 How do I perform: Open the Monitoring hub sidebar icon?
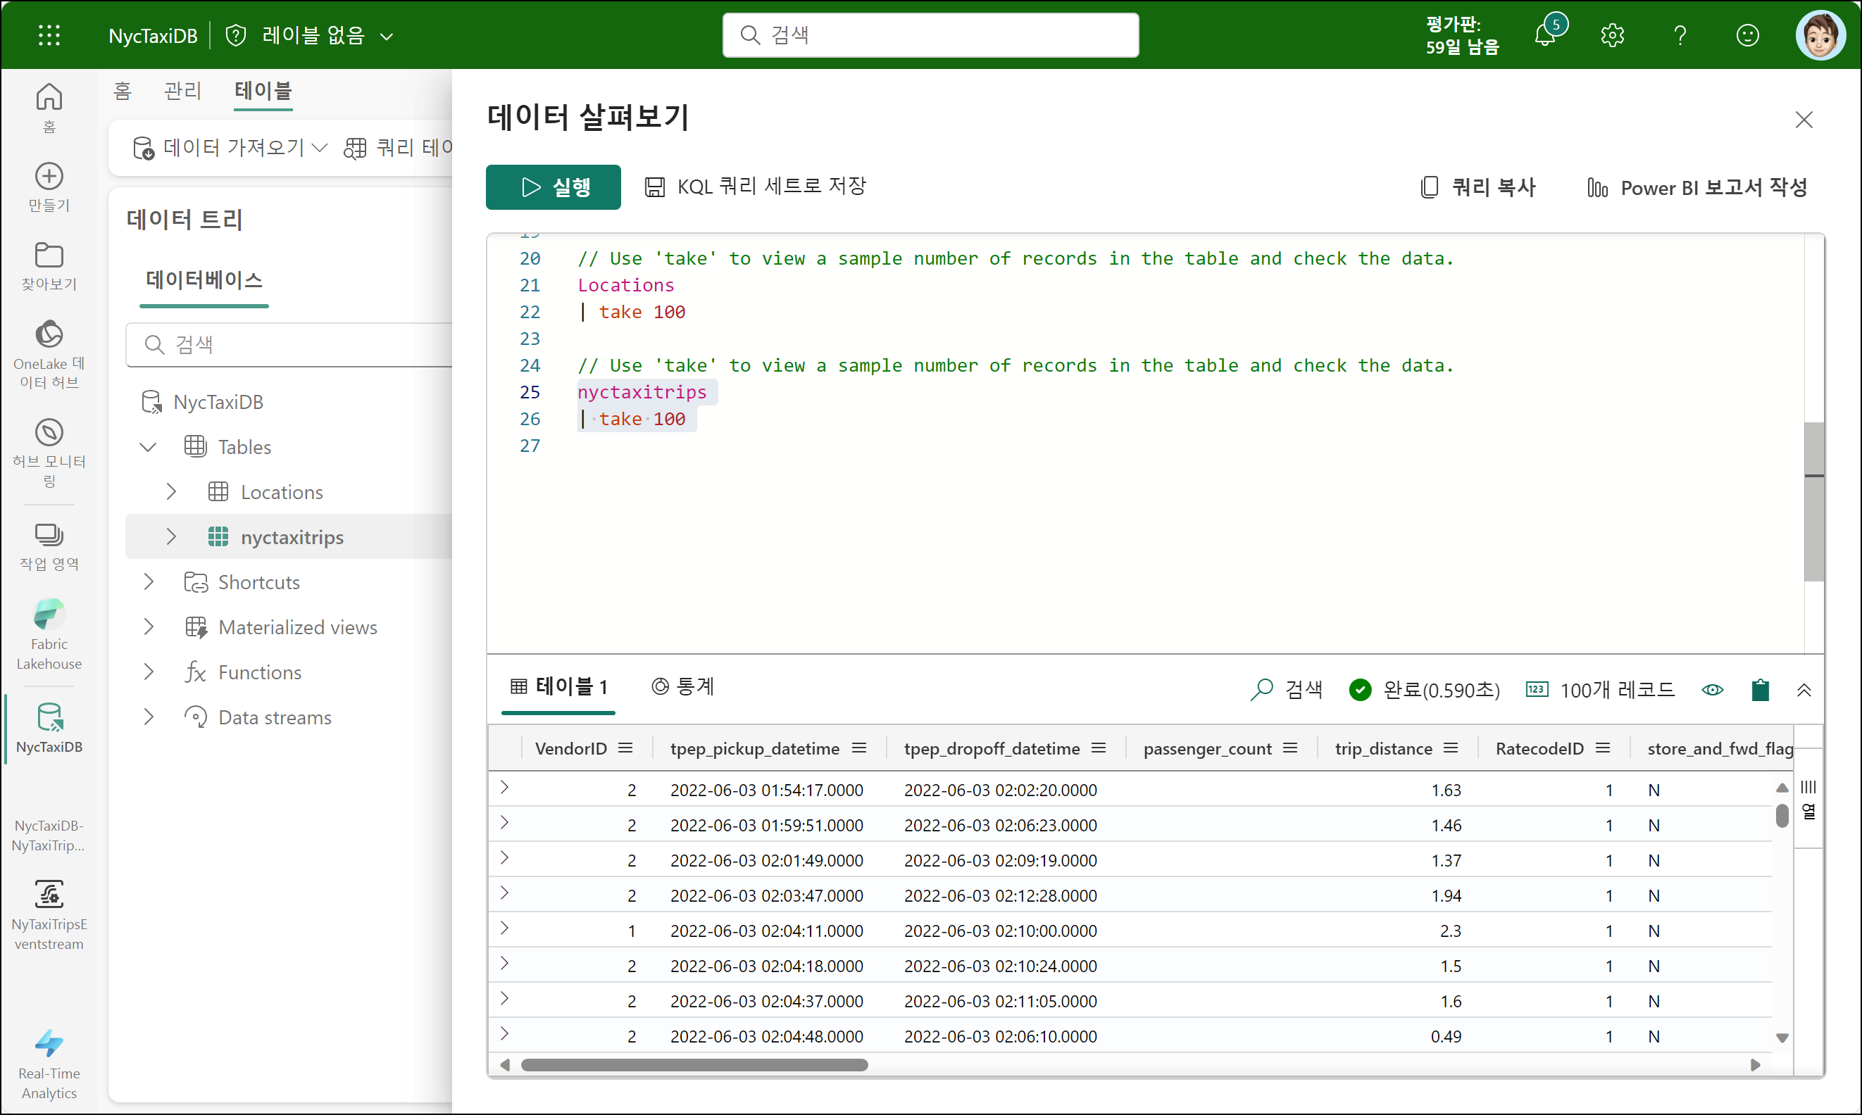49,433
